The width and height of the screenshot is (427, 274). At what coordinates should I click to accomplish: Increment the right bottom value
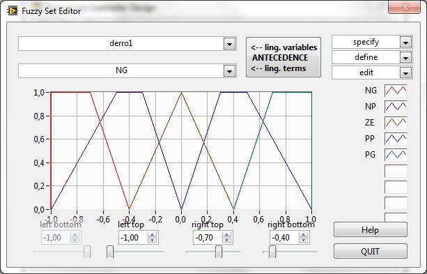(x=303, y=235)
